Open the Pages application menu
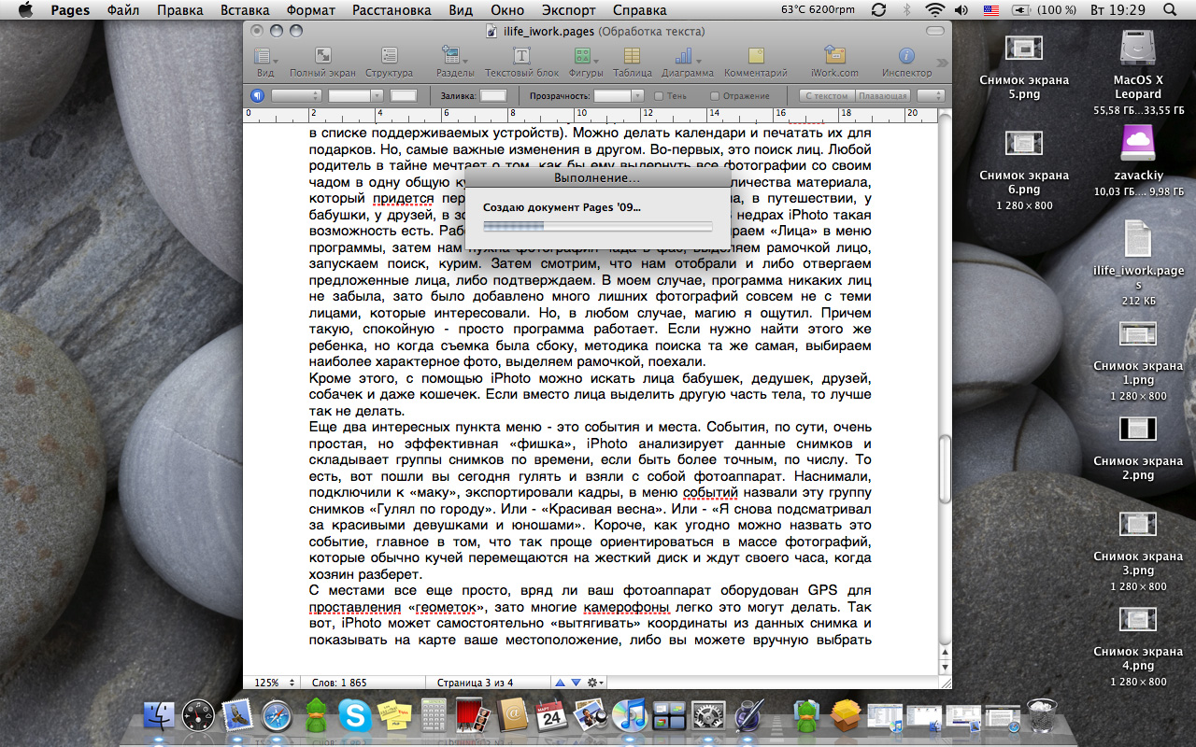This screenshot has width=1196, height=747. pos(70,10)
